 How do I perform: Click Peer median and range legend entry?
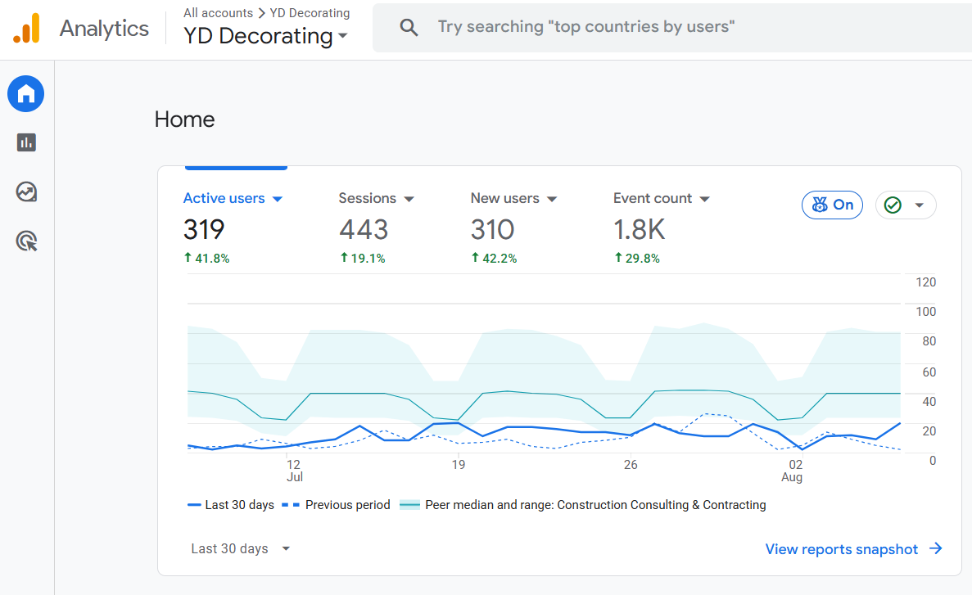pos(583,505)
